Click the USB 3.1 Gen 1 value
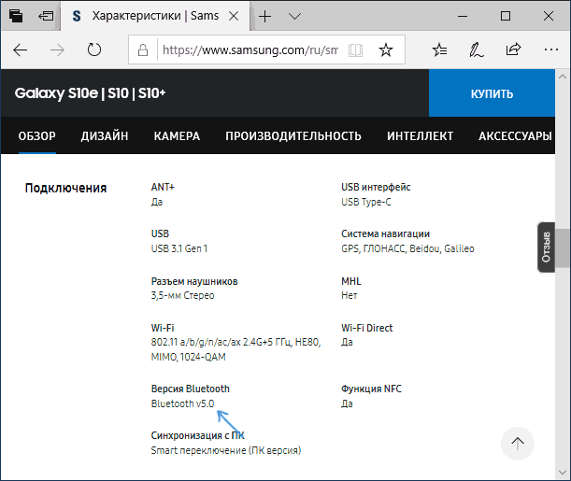This screenshot has width=571, height=481. [179, 248]
